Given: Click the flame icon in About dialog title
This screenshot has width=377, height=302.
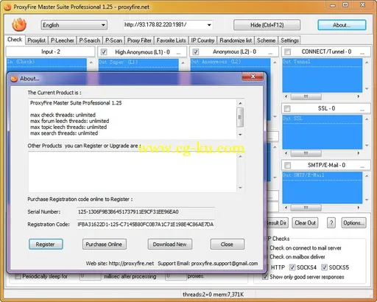Looking at the screenshot, I should [x=14, y=79].
